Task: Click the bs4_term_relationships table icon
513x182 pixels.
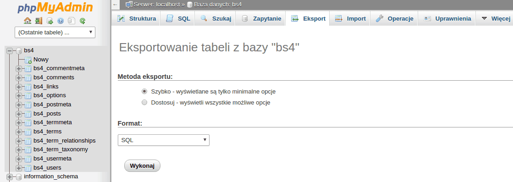Action: (x=28, y=141)
